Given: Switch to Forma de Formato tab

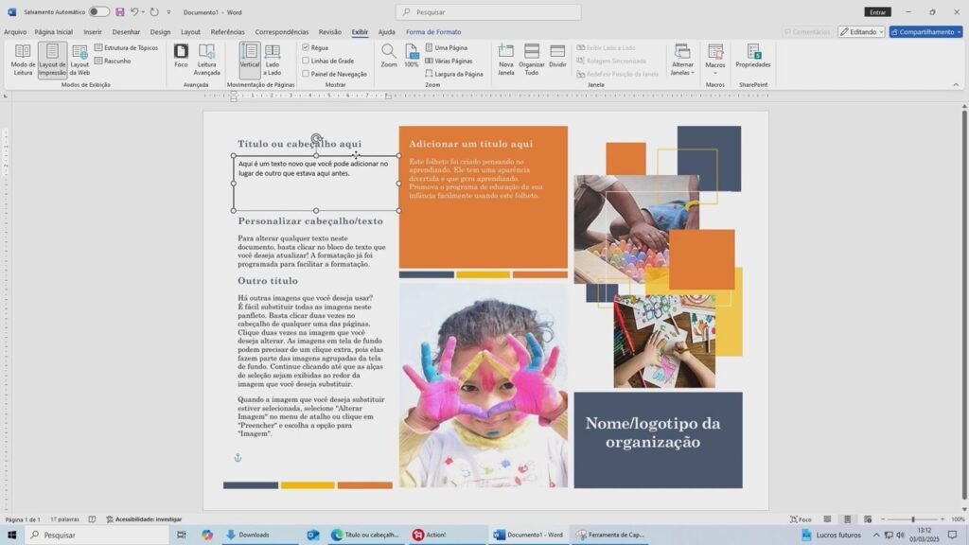Looking at the screenshot, I should click(x=433, y=31).
